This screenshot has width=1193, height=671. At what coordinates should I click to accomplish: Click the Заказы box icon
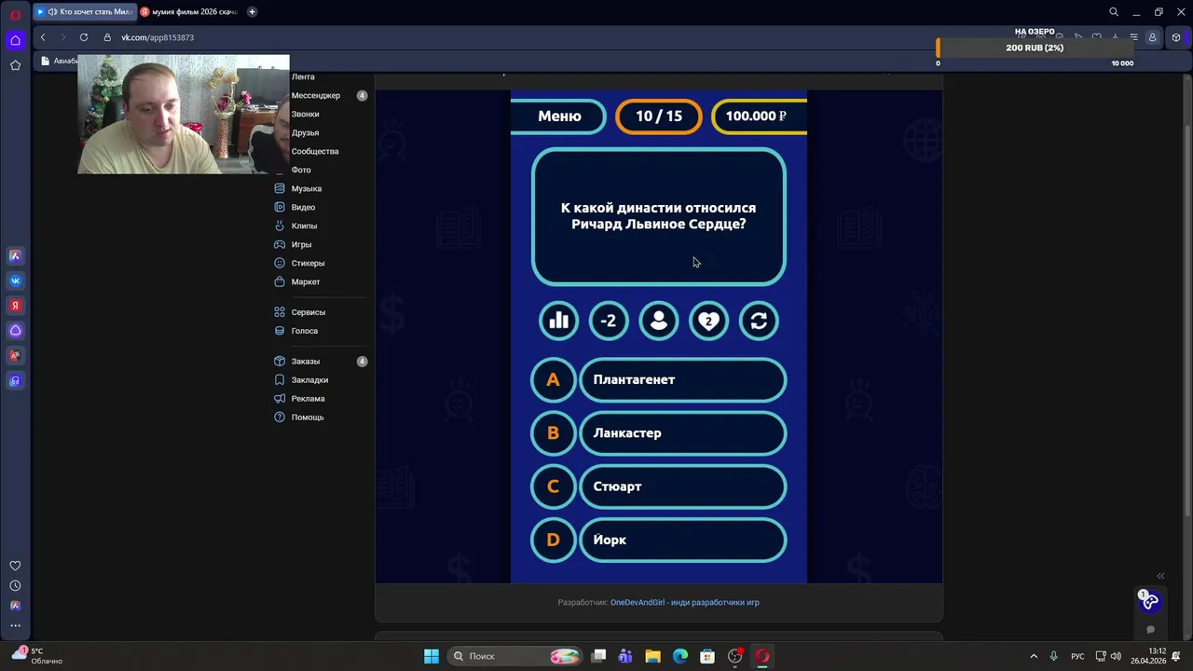tap(280, 362)
